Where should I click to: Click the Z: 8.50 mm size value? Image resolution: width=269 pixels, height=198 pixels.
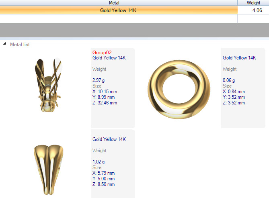(103, 184)
